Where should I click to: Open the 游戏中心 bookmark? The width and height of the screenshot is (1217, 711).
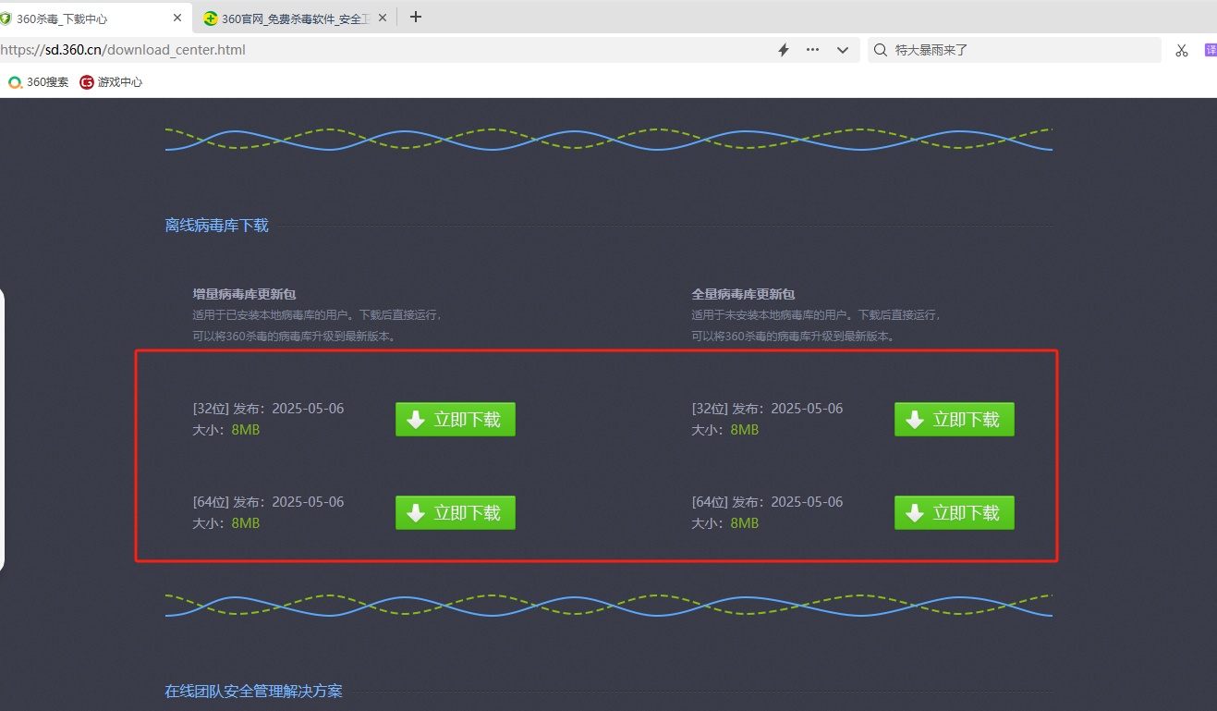pos(111,82)
